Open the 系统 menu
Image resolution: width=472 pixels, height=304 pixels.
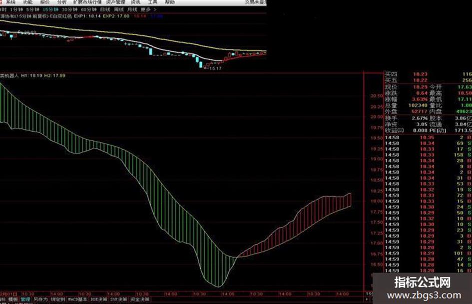(11, 2)
